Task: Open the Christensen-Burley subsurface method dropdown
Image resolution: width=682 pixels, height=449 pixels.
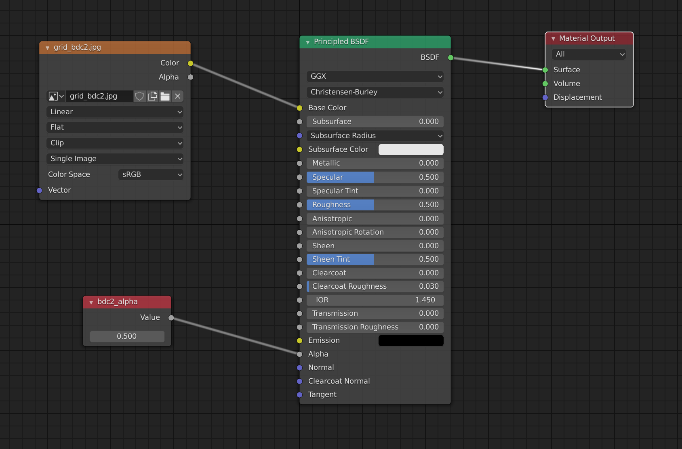Action: [x=375, y=92]
